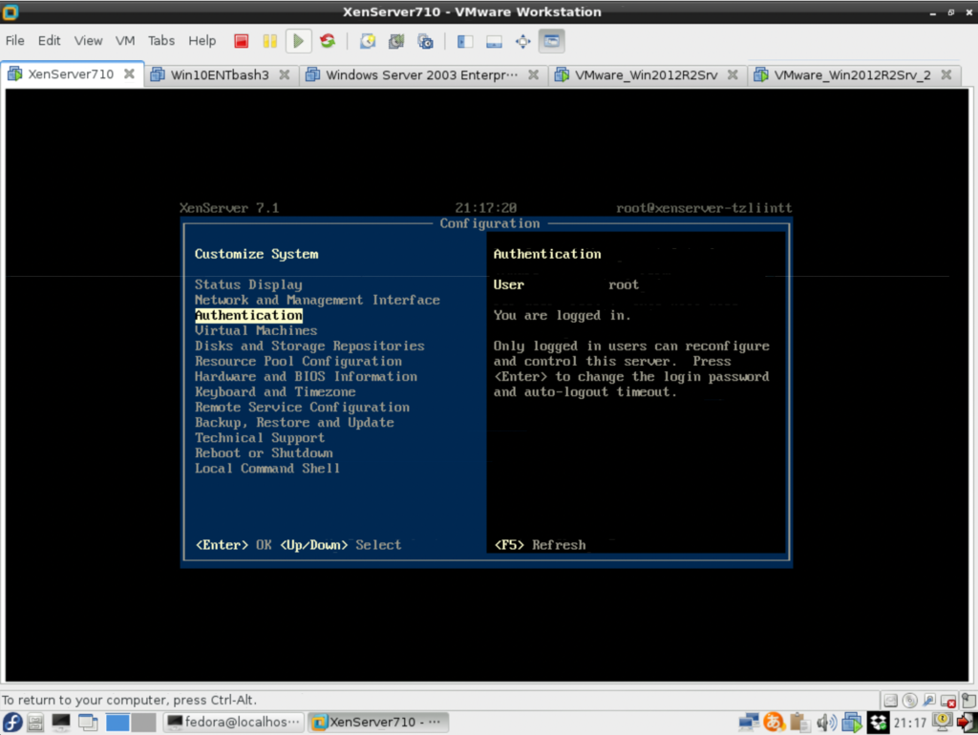Launch the terminal from the taskbar

point(61,723)
